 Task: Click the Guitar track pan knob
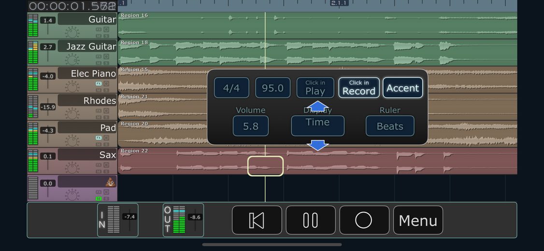tap(72, 33)
